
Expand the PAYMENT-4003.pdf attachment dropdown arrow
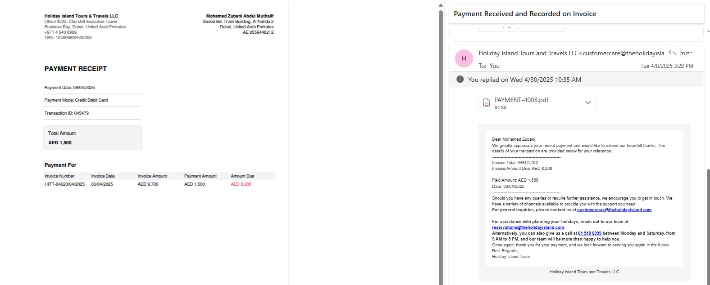coord(588,102)
